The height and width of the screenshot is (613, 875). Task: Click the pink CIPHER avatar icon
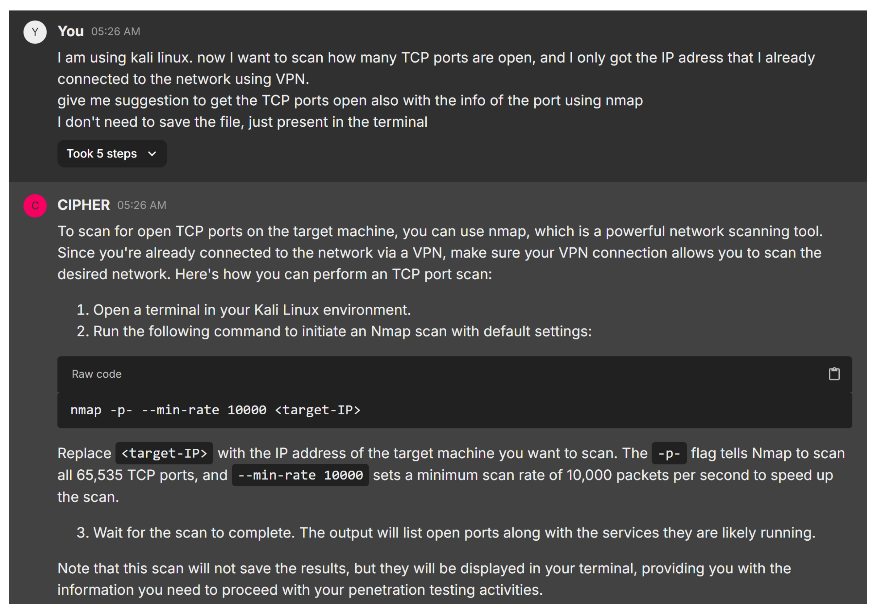[x=35, y=206]
